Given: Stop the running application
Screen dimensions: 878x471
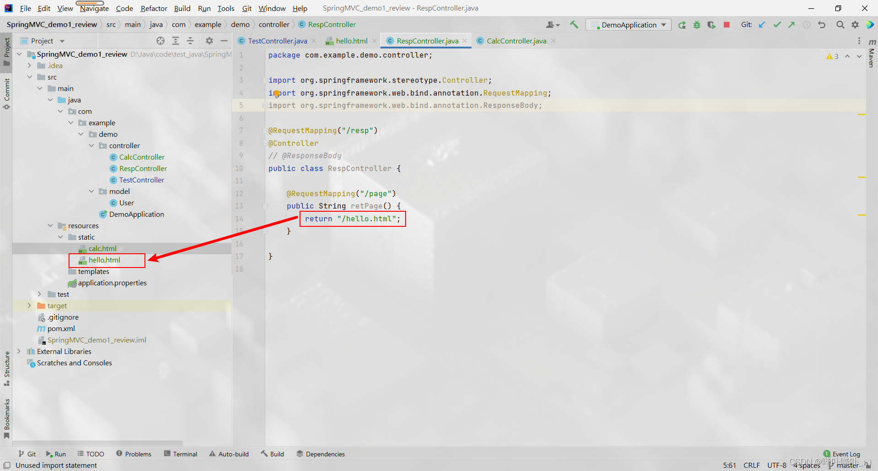Looking at the screenshot, I should click(727, 25).
